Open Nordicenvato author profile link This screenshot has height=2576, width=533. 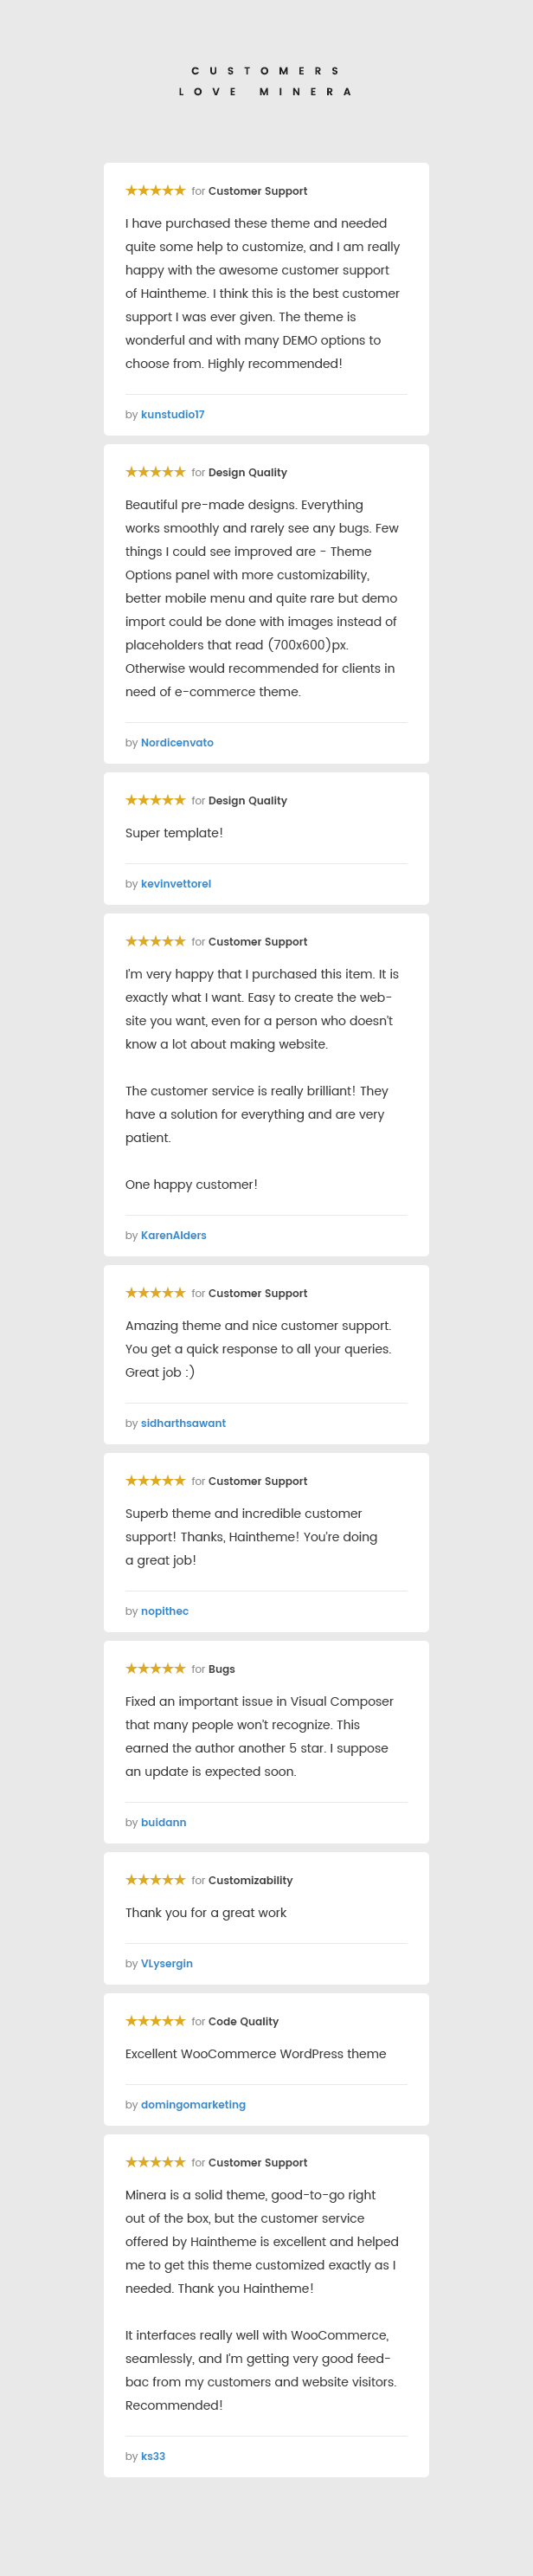tap(177, 743)
